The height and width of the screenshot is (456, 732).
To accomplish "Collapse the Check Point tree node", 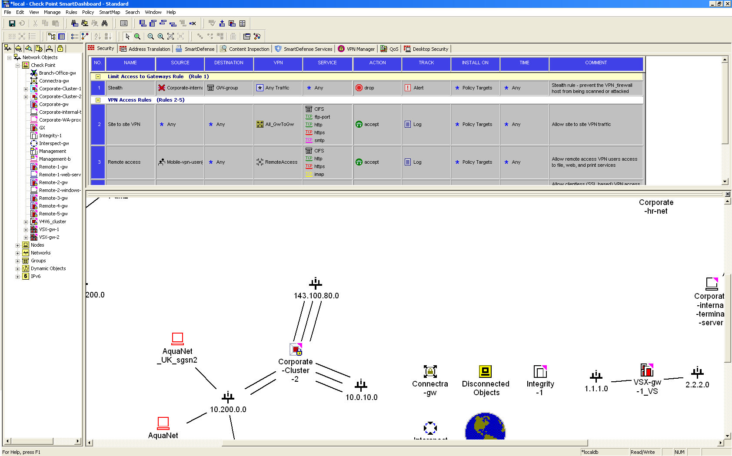I will coord(17,65).
